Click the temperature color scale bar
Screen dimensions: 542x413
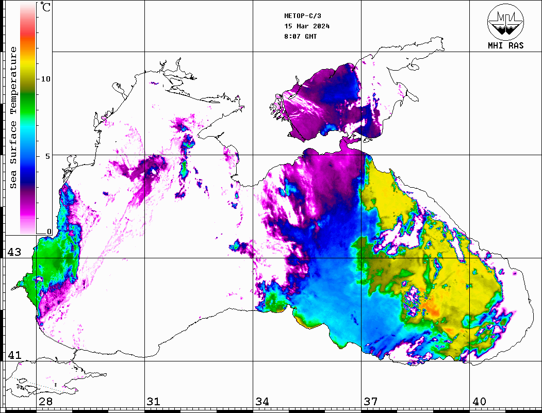coord(28,118)
